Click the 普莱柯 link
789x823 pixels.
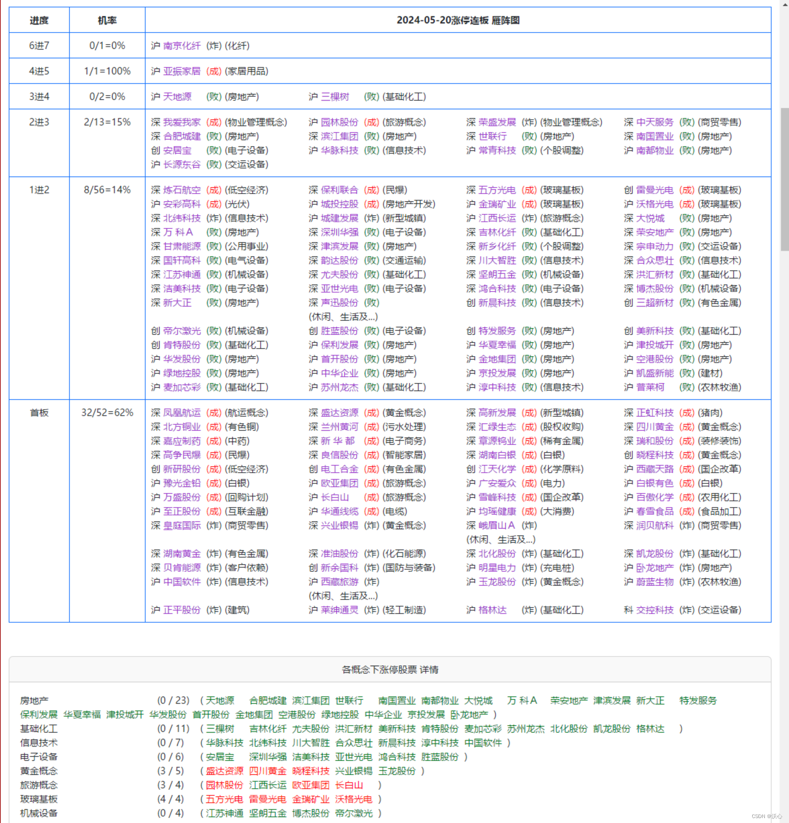click(650, 387)
